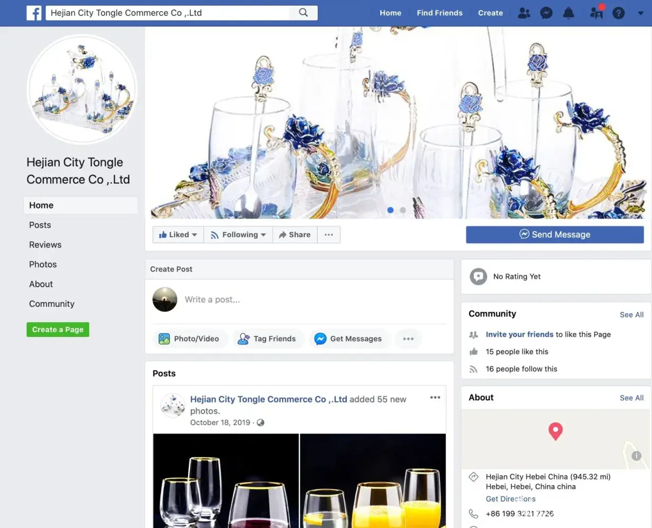This screenshot has width=652, height=528.
Task: Open the post options ellipsis on the October post
Action: (x=435, y=398)
